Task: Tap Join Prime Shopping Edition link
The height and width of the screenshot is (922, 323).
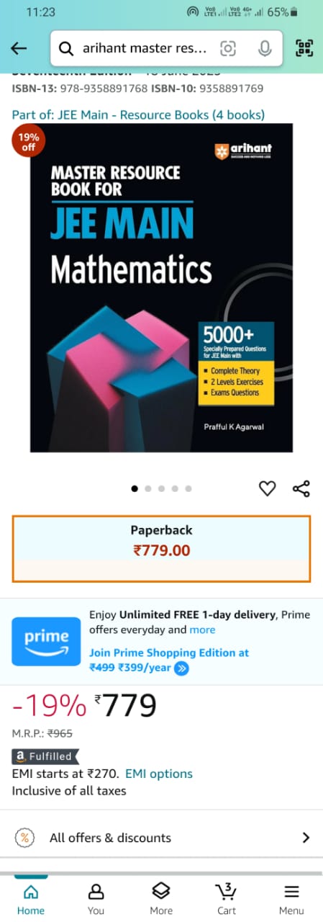Action: point(169,653)
